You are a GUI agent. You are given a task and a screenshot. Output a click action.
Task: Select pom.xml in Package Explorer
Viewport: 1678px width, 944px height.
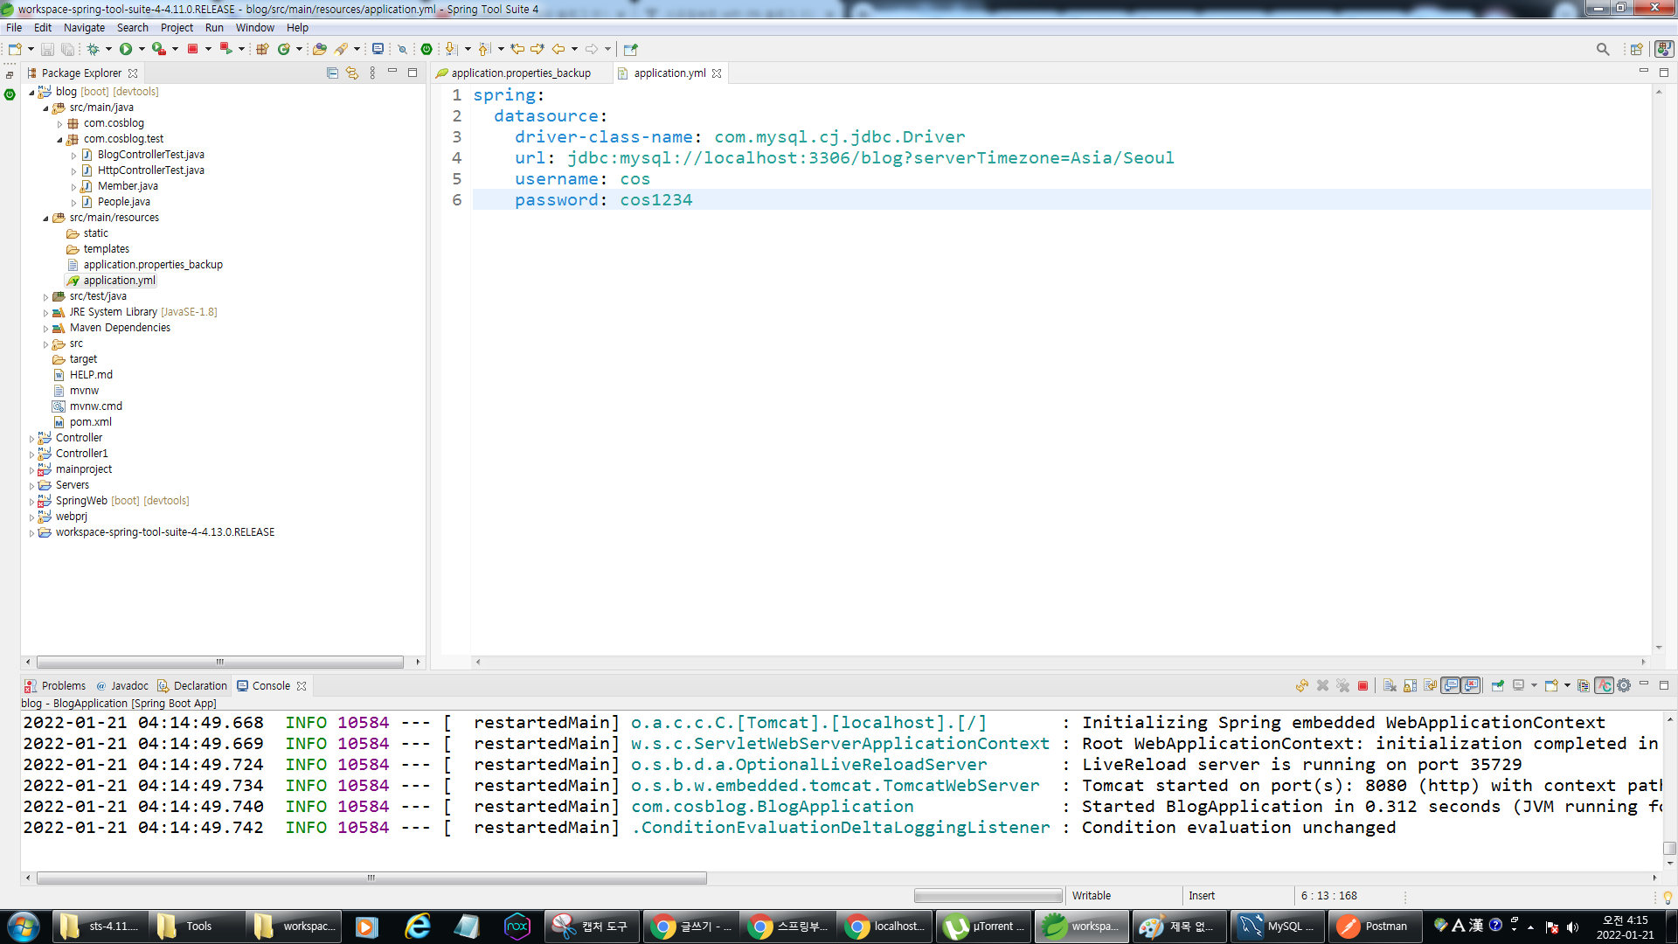coord(90,422)
